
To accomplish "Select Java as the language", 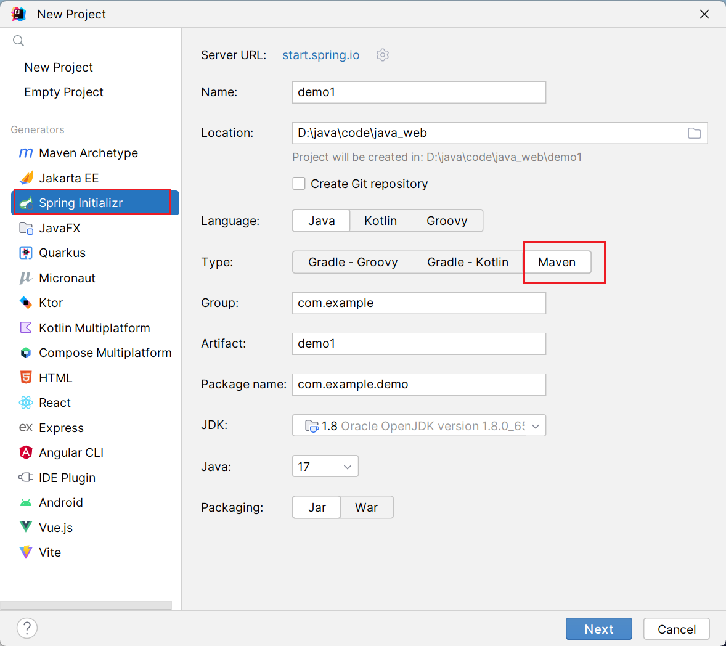I will [x=321, y=221].
